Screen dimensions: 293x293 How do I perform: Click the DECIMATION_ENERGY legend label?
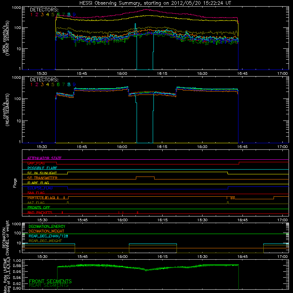(47, 226)
